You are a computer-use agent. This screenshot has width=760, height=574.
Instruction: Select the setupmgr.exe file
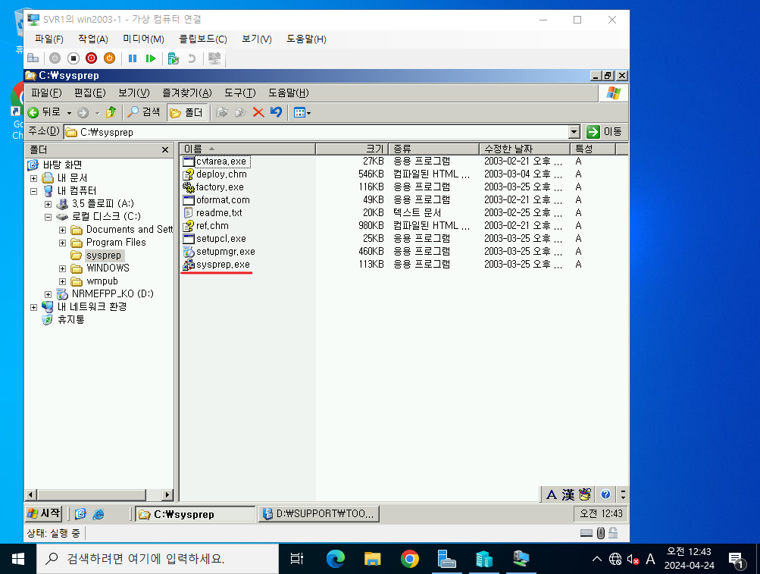pos(225,252)
